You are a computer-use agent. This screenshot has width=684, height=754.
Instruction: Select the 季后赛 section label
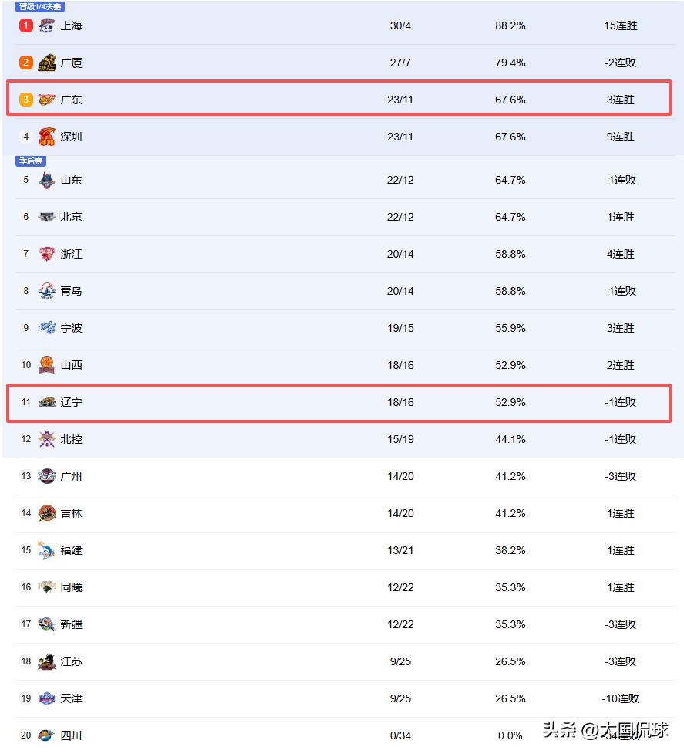(x=31, y=161)
